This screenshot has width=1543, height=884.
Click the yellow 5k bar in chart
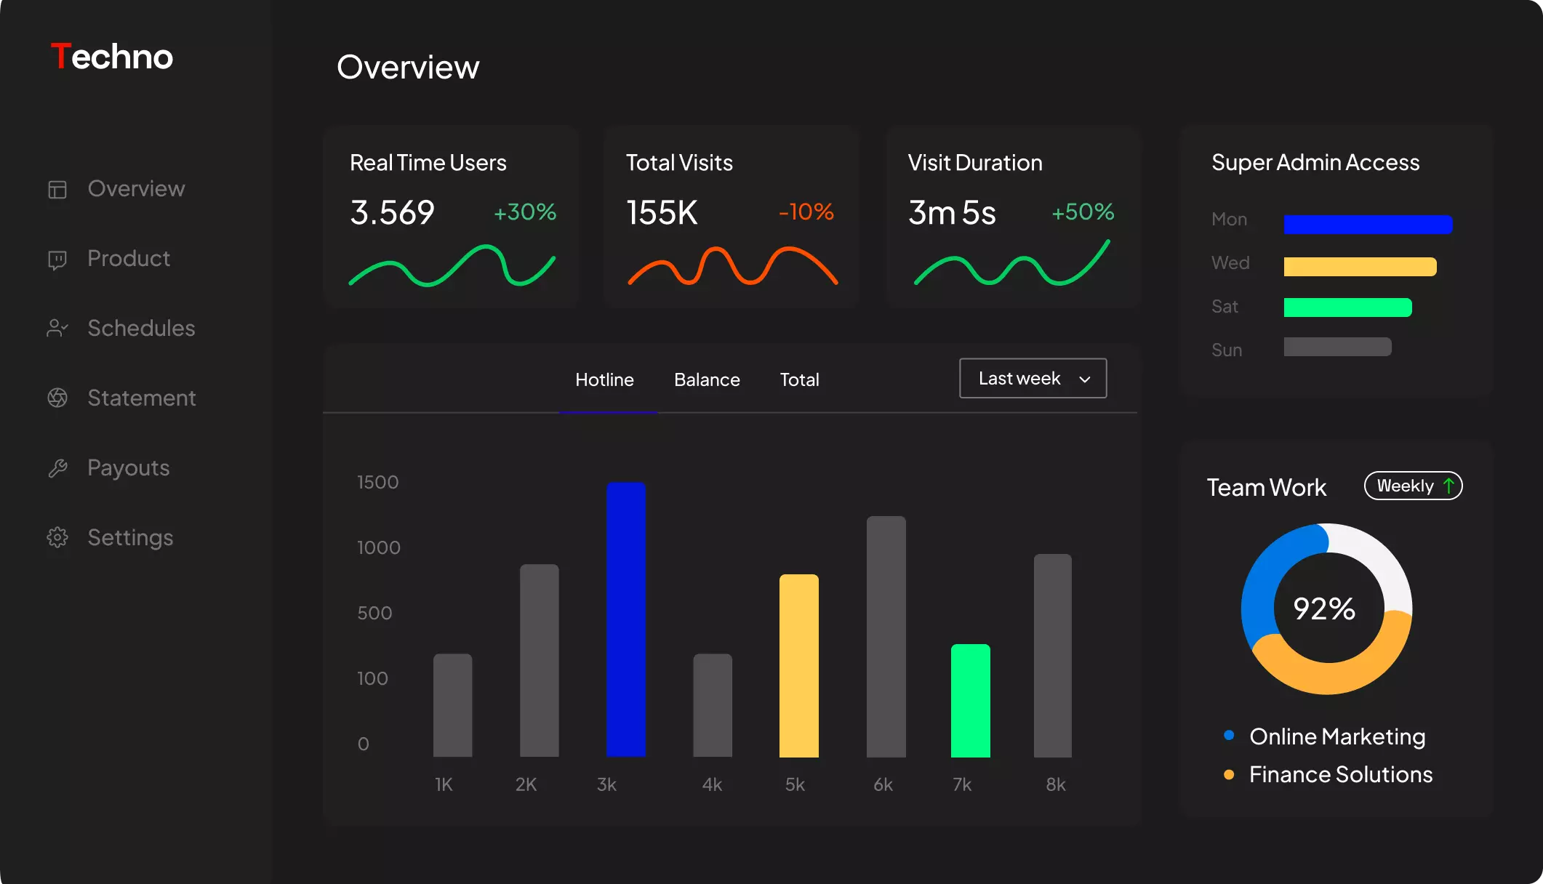tap(799, 666)
